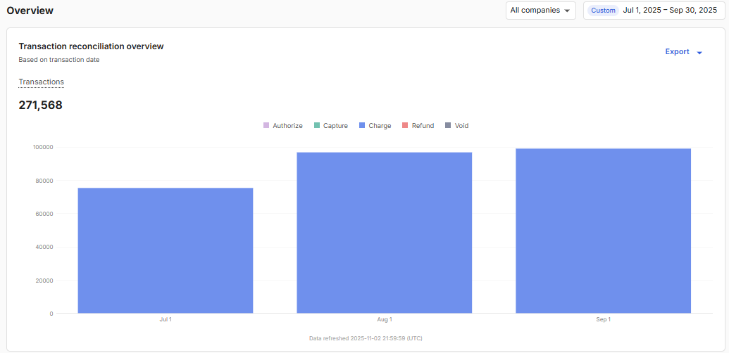Click the blue Charge color swatch
Image resolution: width=729 pixels, height=353 pixels.
point(362,125)
